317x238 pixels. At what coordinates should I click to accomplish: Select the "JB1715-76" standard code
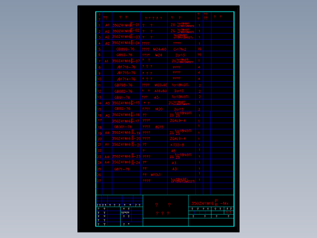point(126,73)
